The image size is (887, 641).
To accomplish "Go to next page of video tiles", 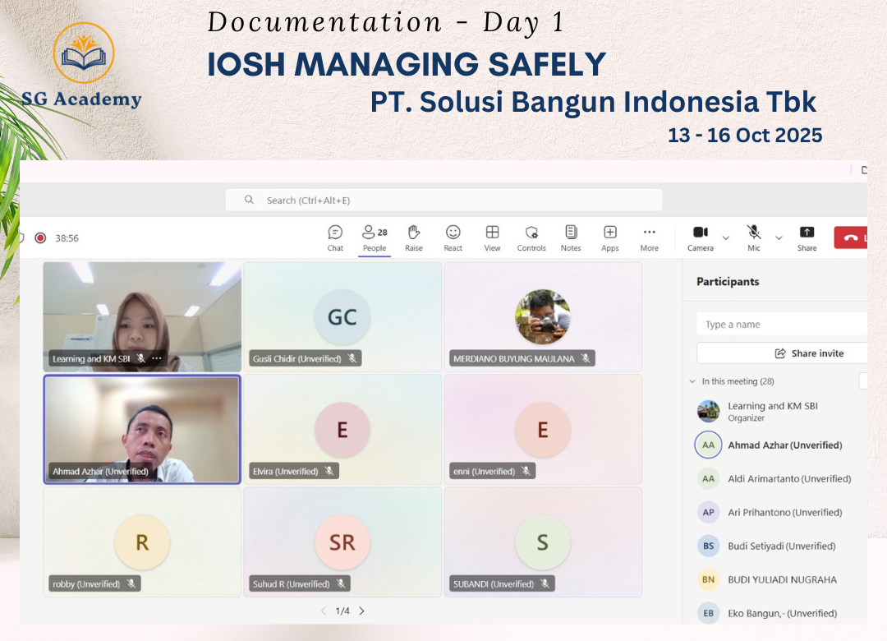I will pyautogui.click(x=361, y=611).
